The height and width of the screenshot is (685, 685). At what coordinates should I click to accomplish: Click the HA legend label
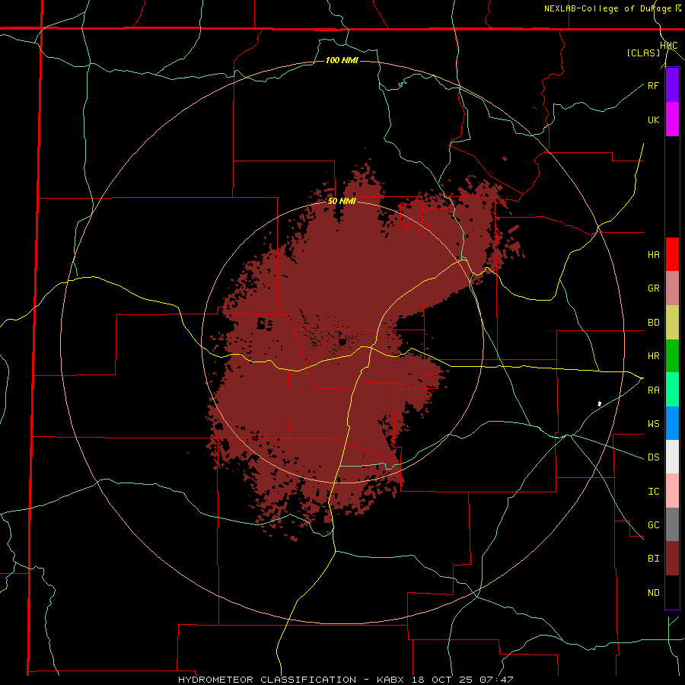pyautogui.click(x=653, y=255)
